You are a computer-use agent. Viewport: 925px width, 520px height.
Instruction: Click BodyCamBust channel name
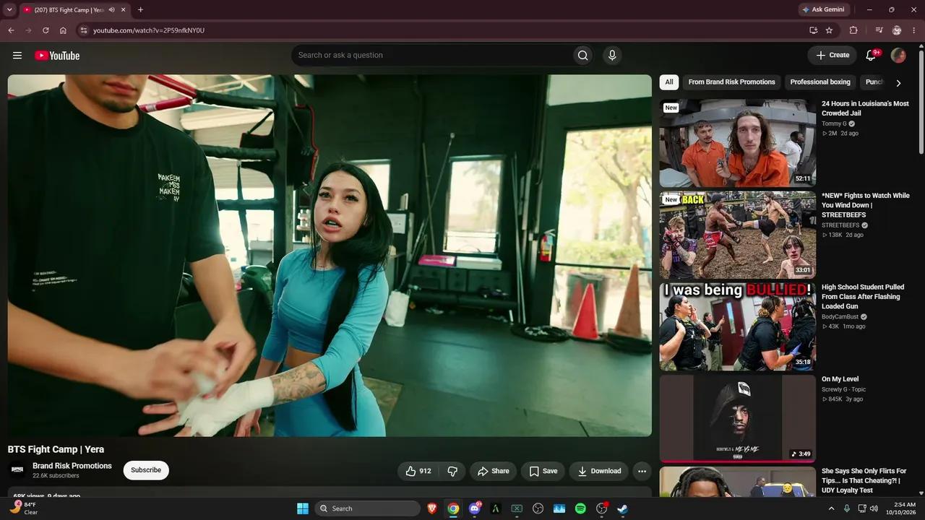[840, 316]
